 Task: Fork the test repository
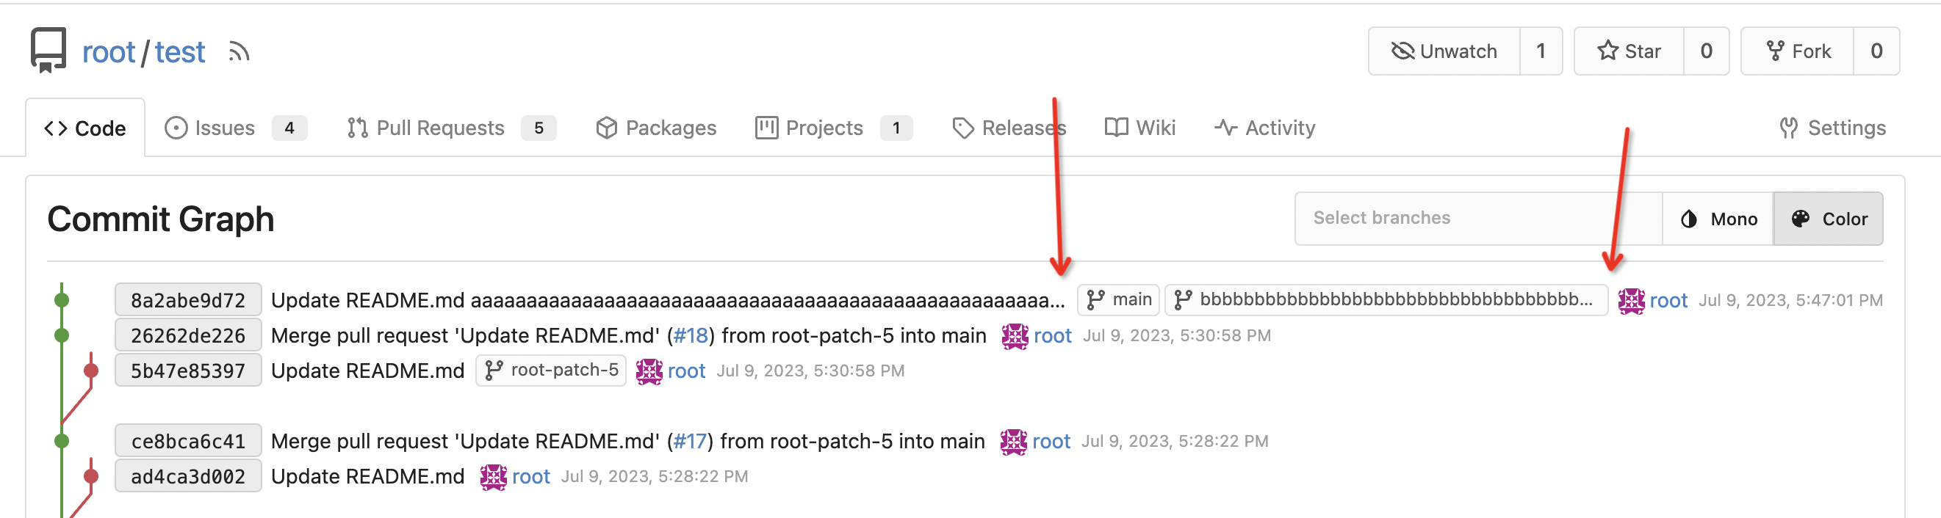point(1798,51)
